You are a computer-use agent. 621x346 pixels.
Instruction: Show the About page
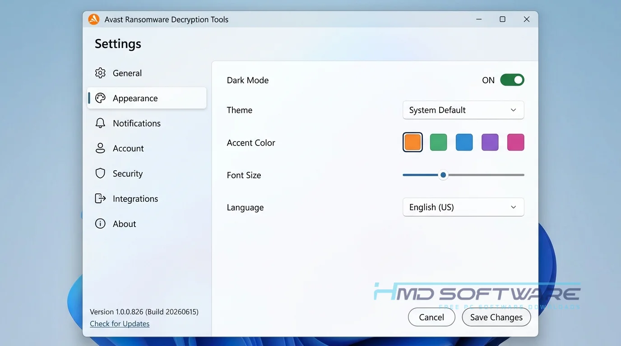(147, 224)
